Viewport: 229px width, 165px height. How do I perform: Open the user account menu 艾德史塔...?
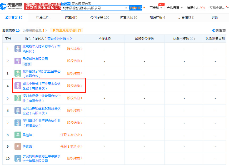click(219, 8)
